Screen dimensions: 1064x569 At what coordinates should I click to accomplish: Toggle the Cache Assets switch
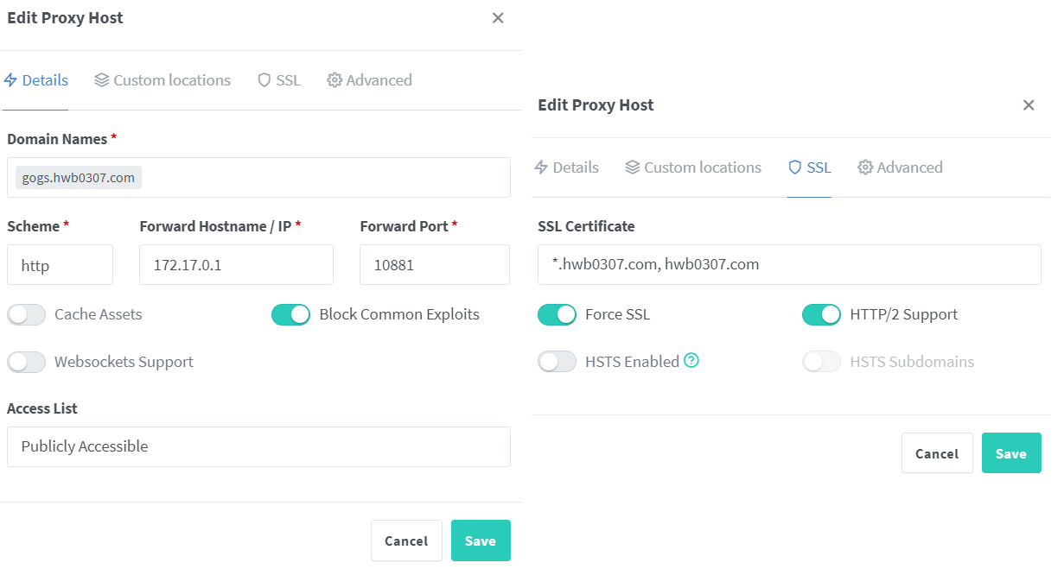tap(27, 315)
